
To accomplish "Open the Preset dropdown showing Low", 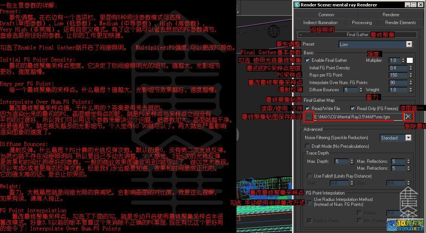I will point(375,44).
